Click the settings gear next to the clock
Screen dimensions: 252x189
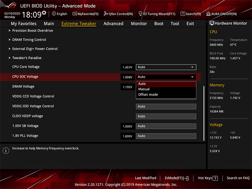[x=44, y=13]
